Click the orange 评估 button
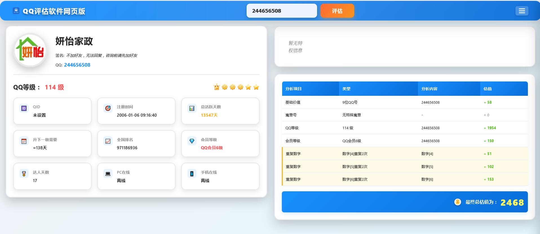Screen dimensions: 540x234 click(337, 11)
